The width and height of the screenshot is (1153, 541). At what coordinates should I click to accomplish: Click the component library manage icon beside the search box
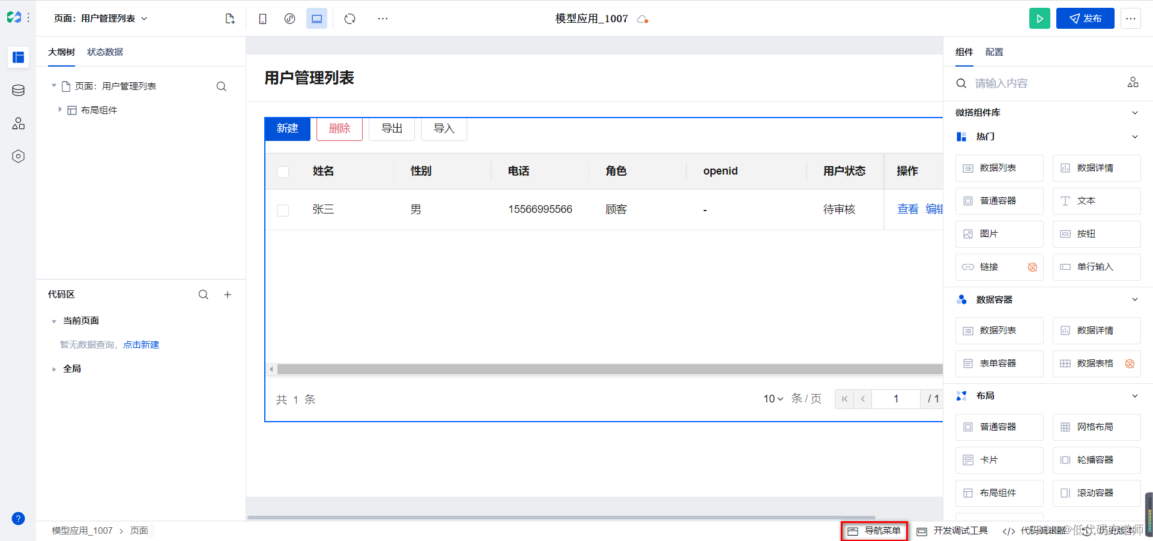pos(1133,83)
